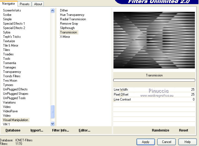This screenshot has width=199, height=146.
Task: Click the Database button
Action: click(13, 130)
